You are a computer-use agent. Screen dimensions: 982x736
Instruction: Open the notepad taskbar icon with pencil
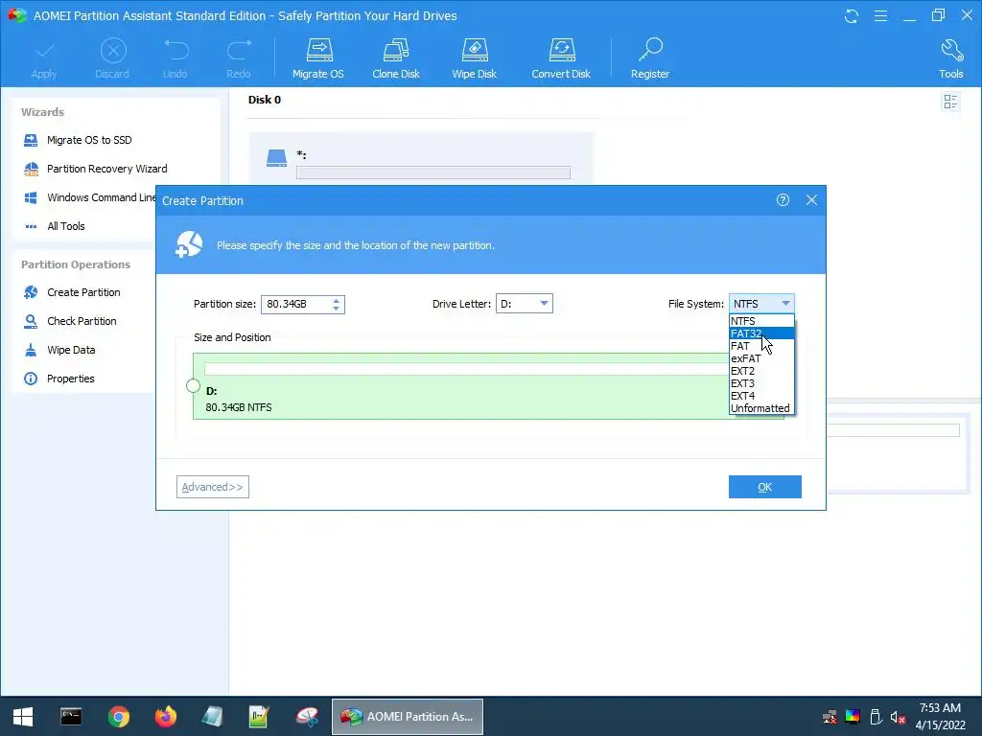coord(259,717)
